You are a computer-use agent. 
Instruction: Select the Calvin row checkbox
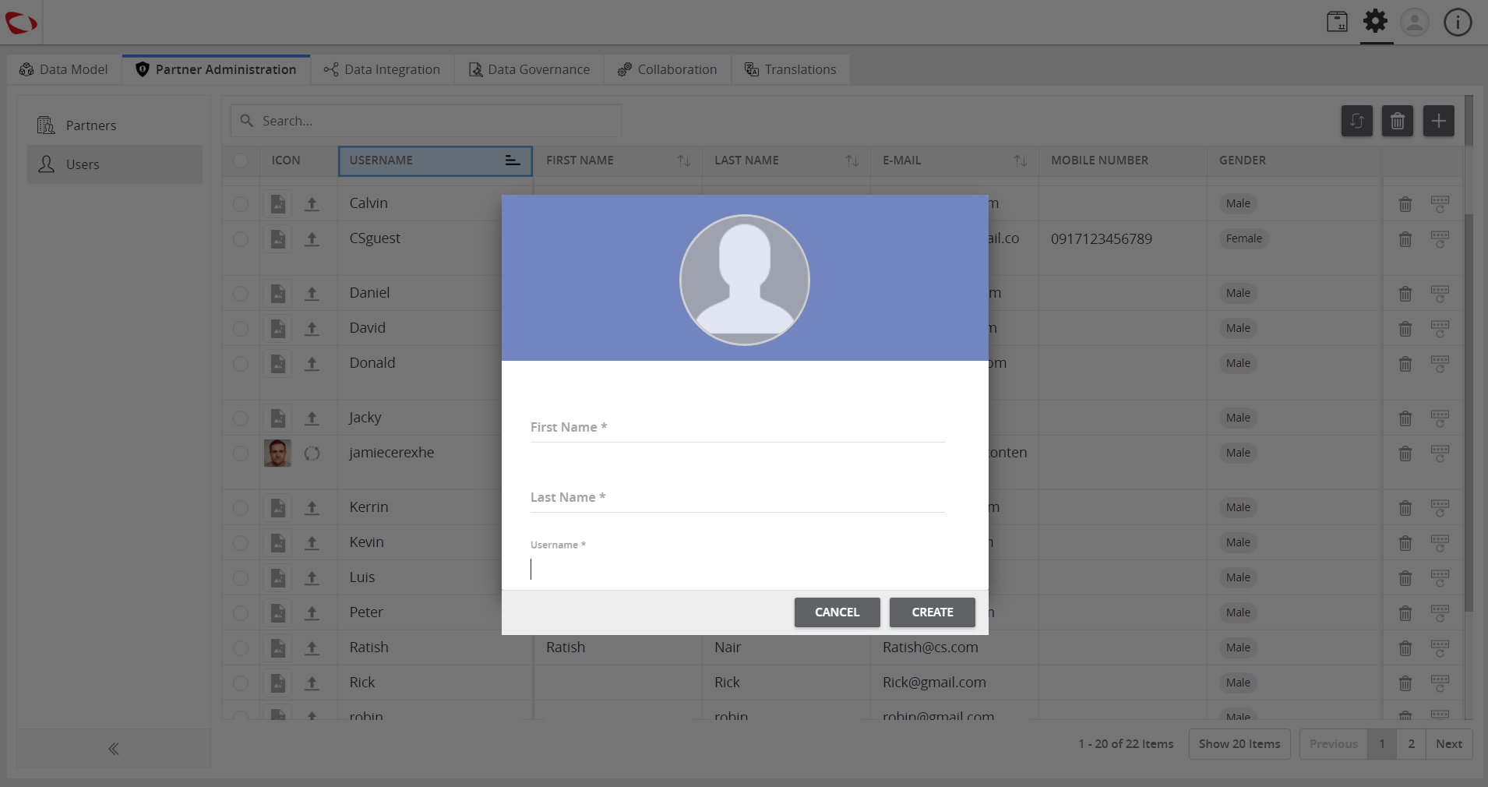pyautogui.click(x=241, y=204)
